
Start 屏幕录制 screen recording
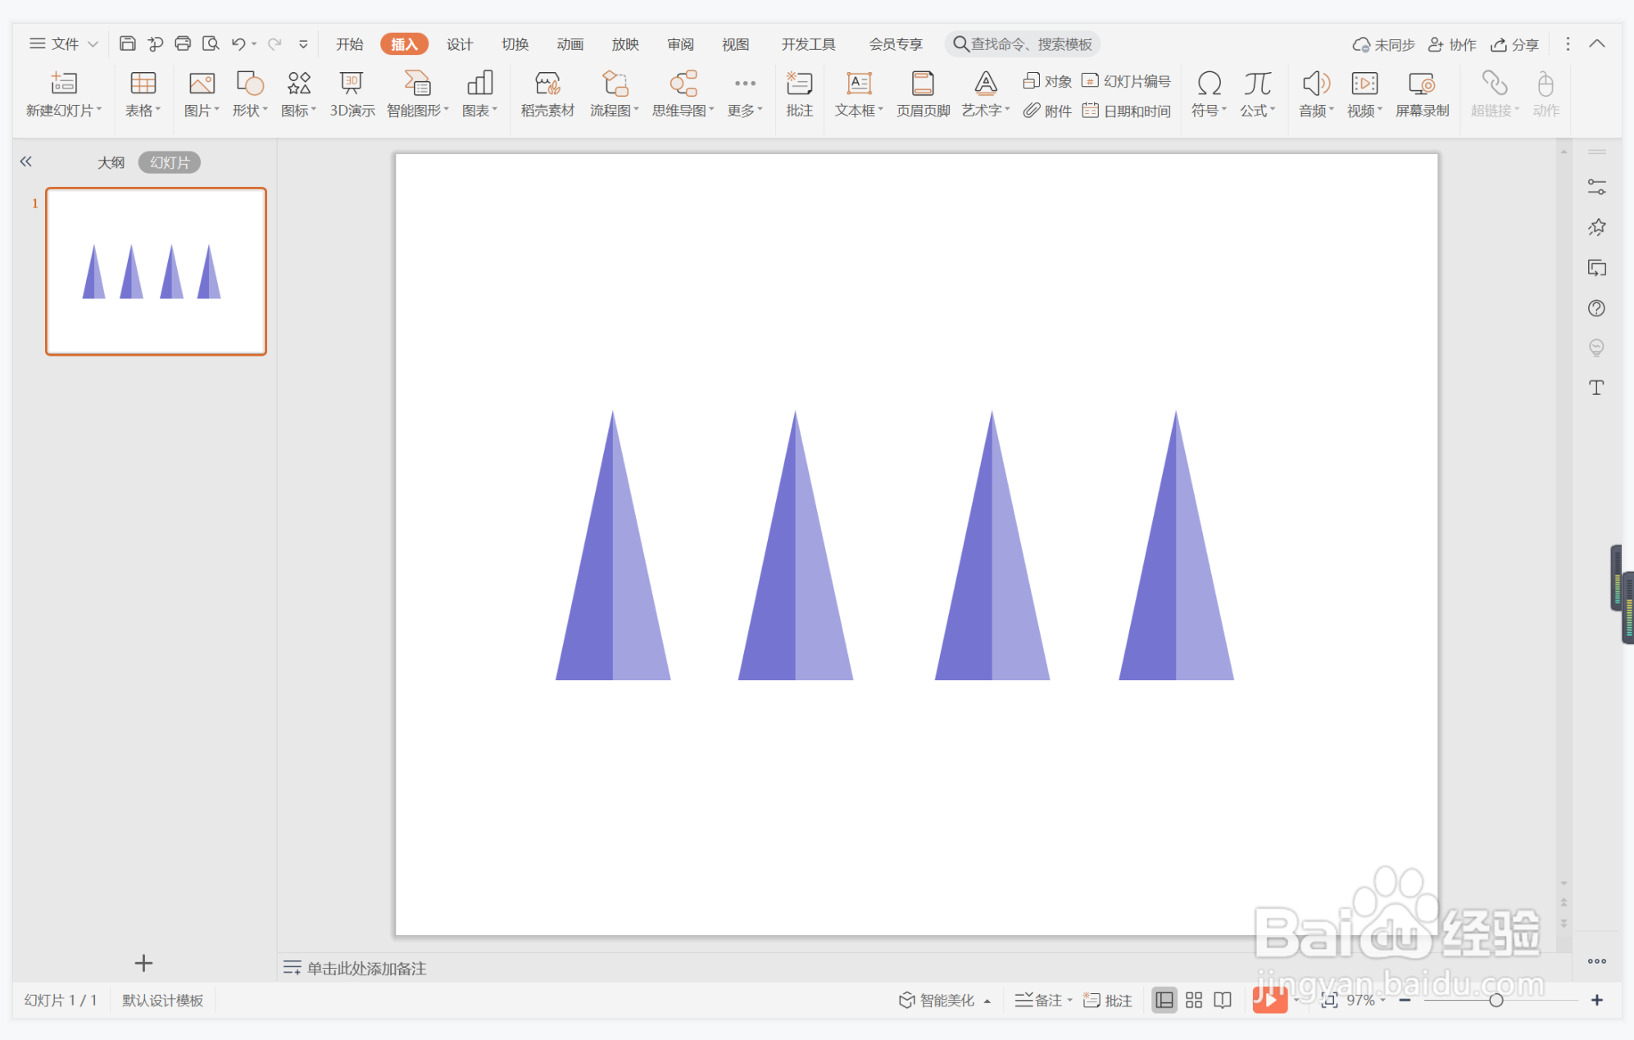coord(1422,93)
